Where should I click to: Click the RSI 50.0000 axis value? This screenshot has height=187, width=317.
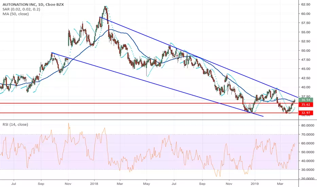tap(308, 152)
